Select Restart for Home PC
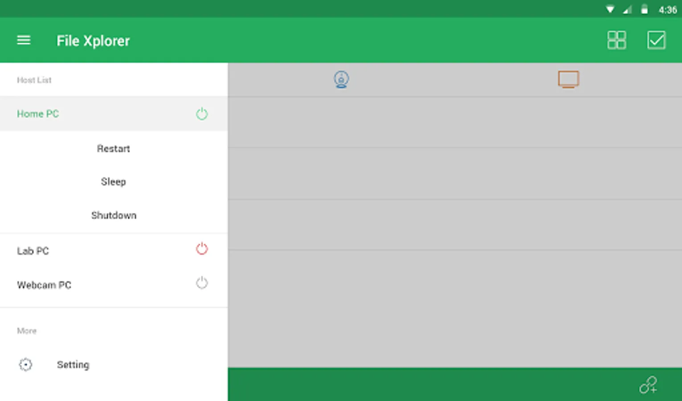 click(x=114, y=148)
